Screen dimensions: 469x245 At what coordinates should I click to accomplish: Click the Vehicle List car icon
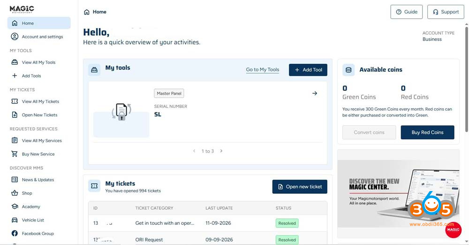click(15, 220)
